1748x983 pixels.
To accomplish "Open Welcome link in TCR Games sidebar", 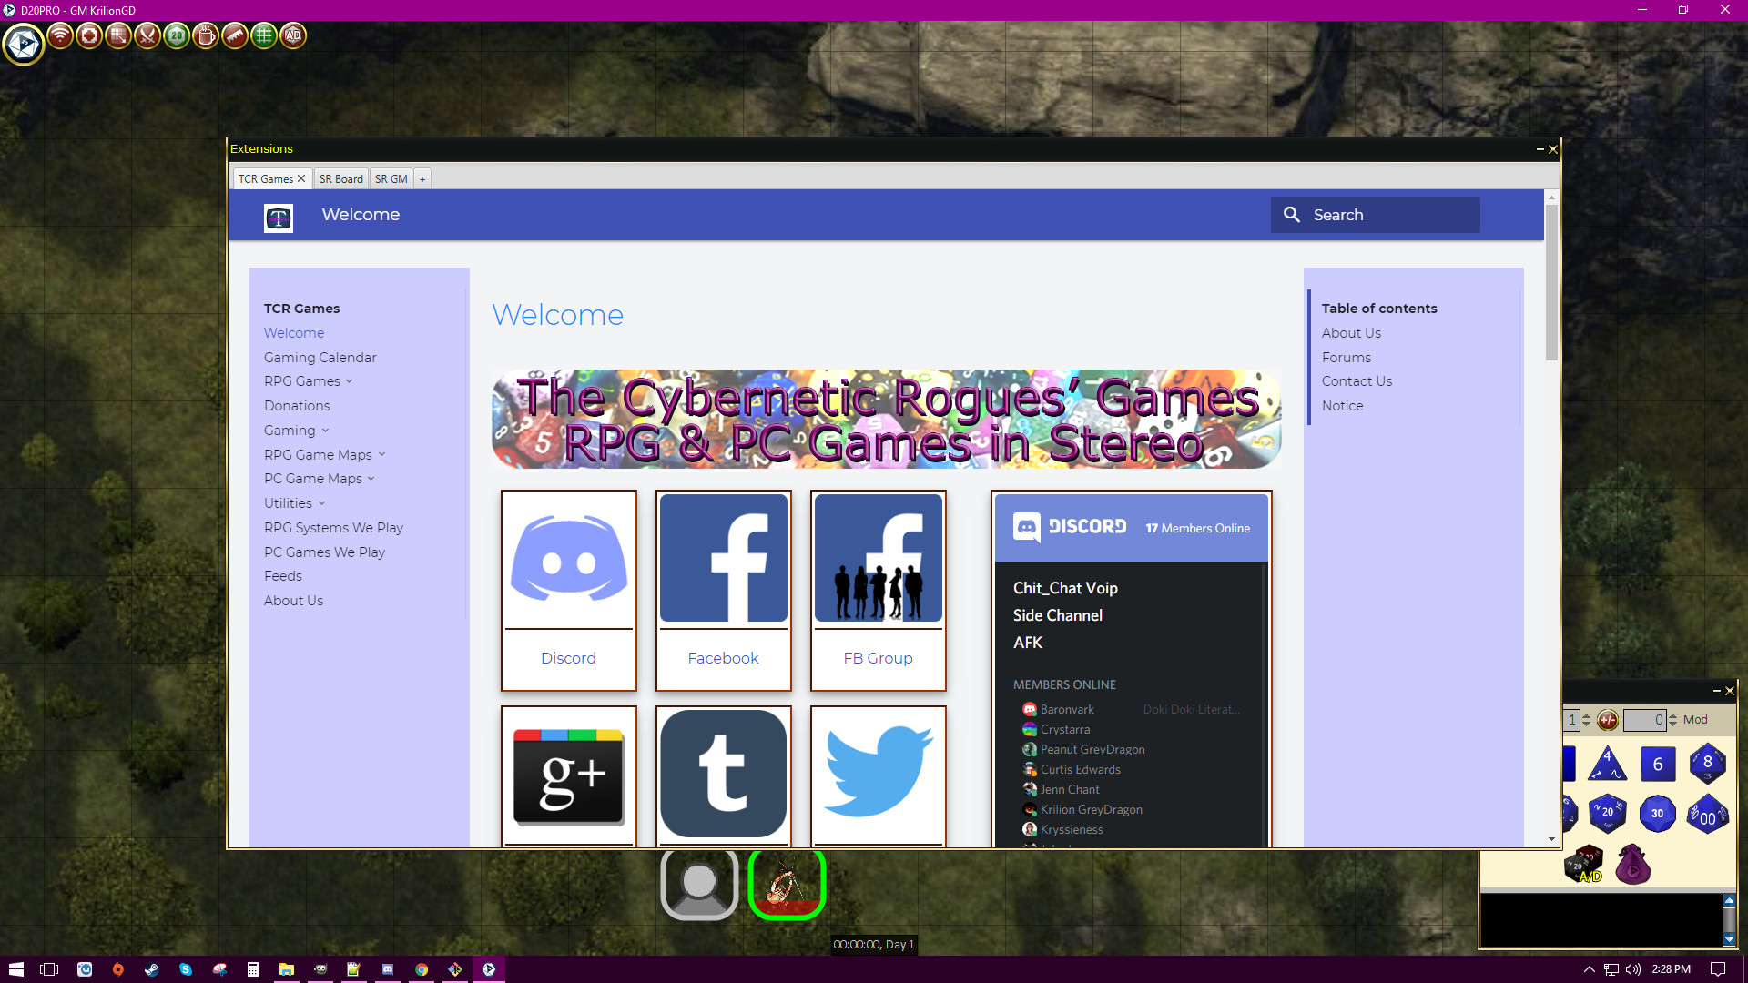I will point(294,333).
